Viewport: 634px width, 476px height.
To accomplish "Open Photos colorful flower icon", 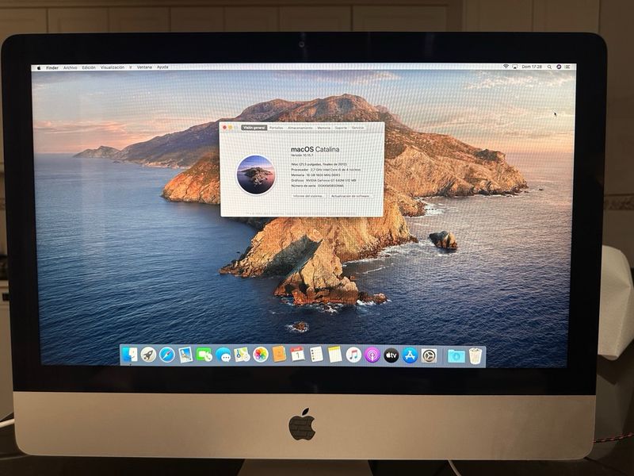I will click(x=261, y=355).
